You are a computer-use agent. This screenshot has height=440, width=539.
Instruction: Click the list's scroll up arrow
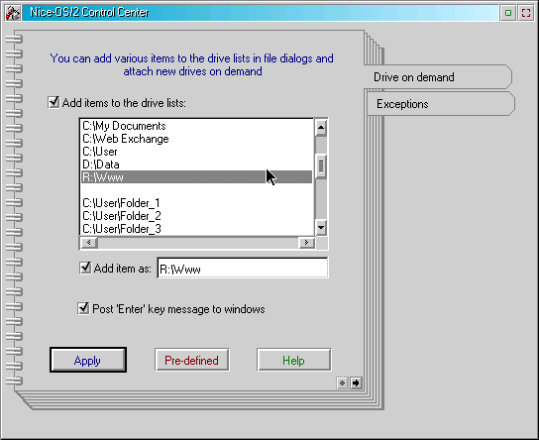(x=321, y=128)
